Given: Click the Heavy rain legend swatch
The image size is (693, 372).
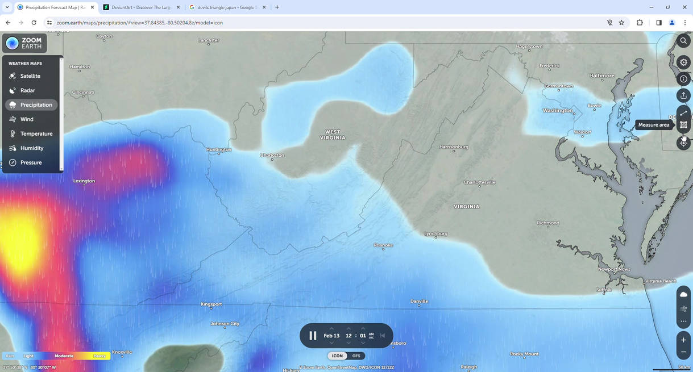Looking at the screenshot, I should click(x=99, y=356).
